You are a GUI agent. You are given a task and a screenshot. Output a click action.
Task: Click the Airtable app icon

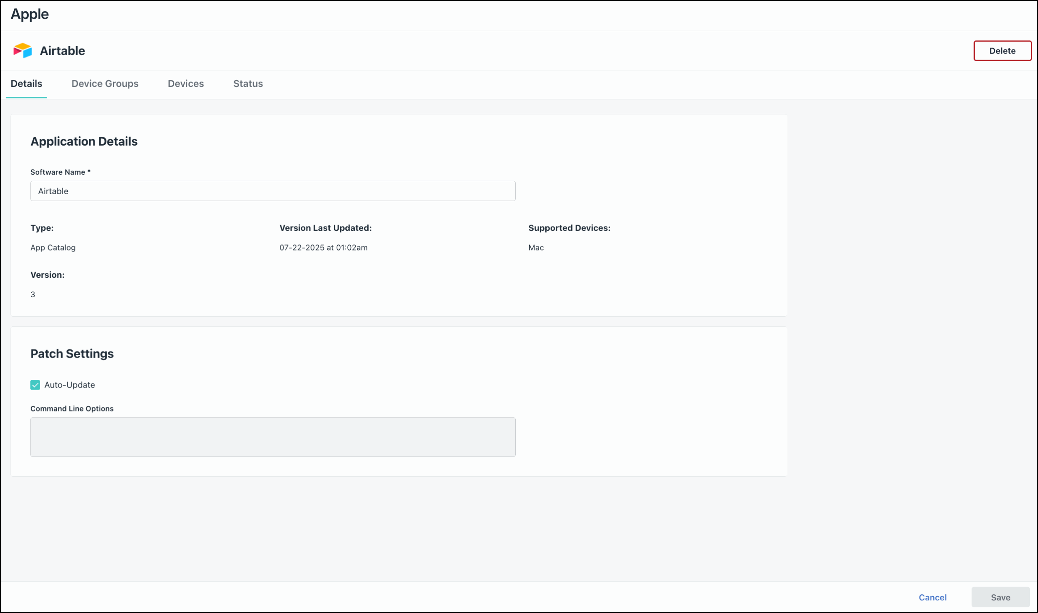pos(23,50)
